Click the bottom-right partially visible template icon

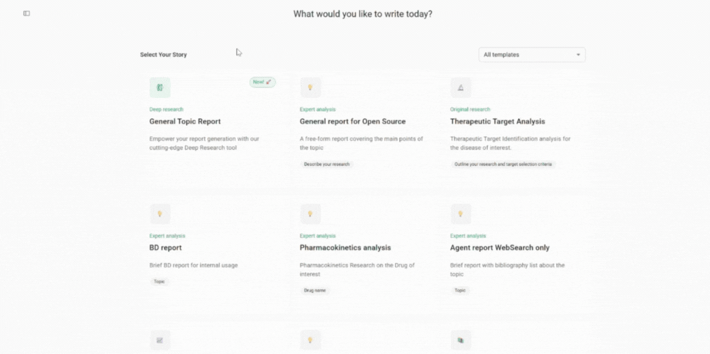click(x=460, y=340)
